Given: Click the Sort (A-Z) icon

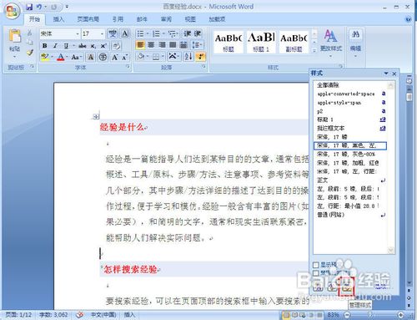Looking at the screenshot, I should 188,57.
